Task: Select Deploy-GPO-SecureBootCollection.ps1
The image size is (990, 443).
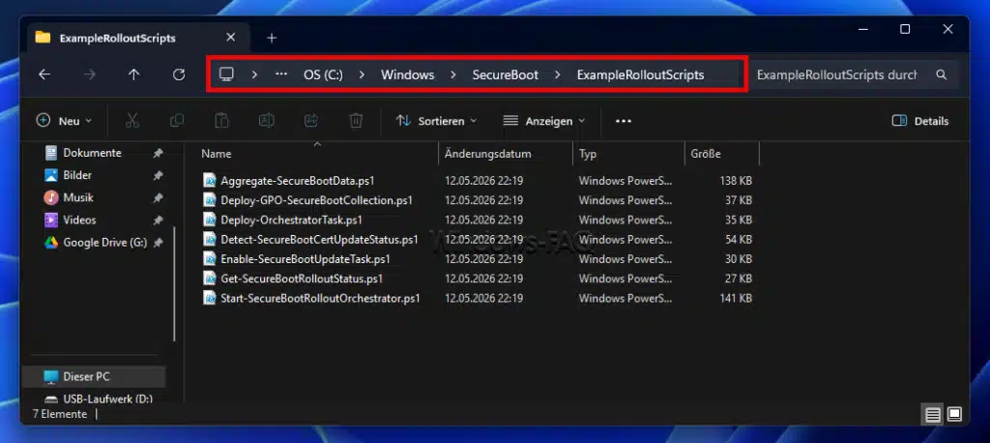Action: tap(317, 200)
